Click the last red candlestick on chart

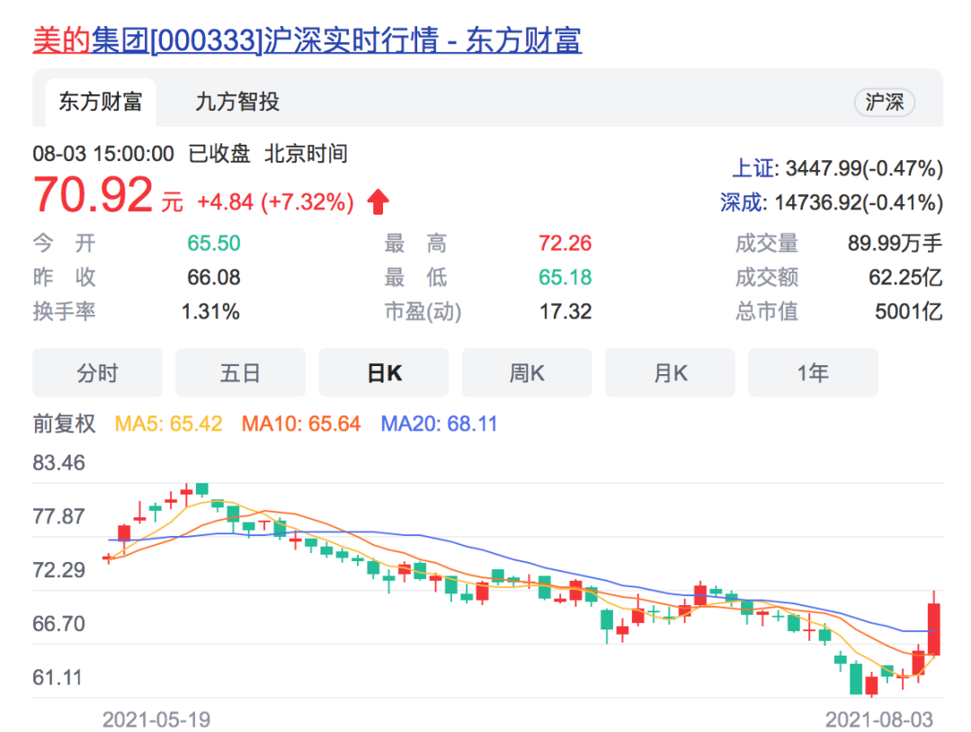click(934, 629)
